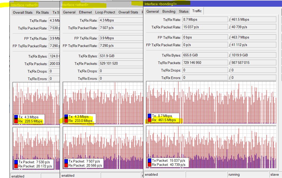282x178 pixels.
Task: Open the Loop Protect tab
Action: point(105,12)
